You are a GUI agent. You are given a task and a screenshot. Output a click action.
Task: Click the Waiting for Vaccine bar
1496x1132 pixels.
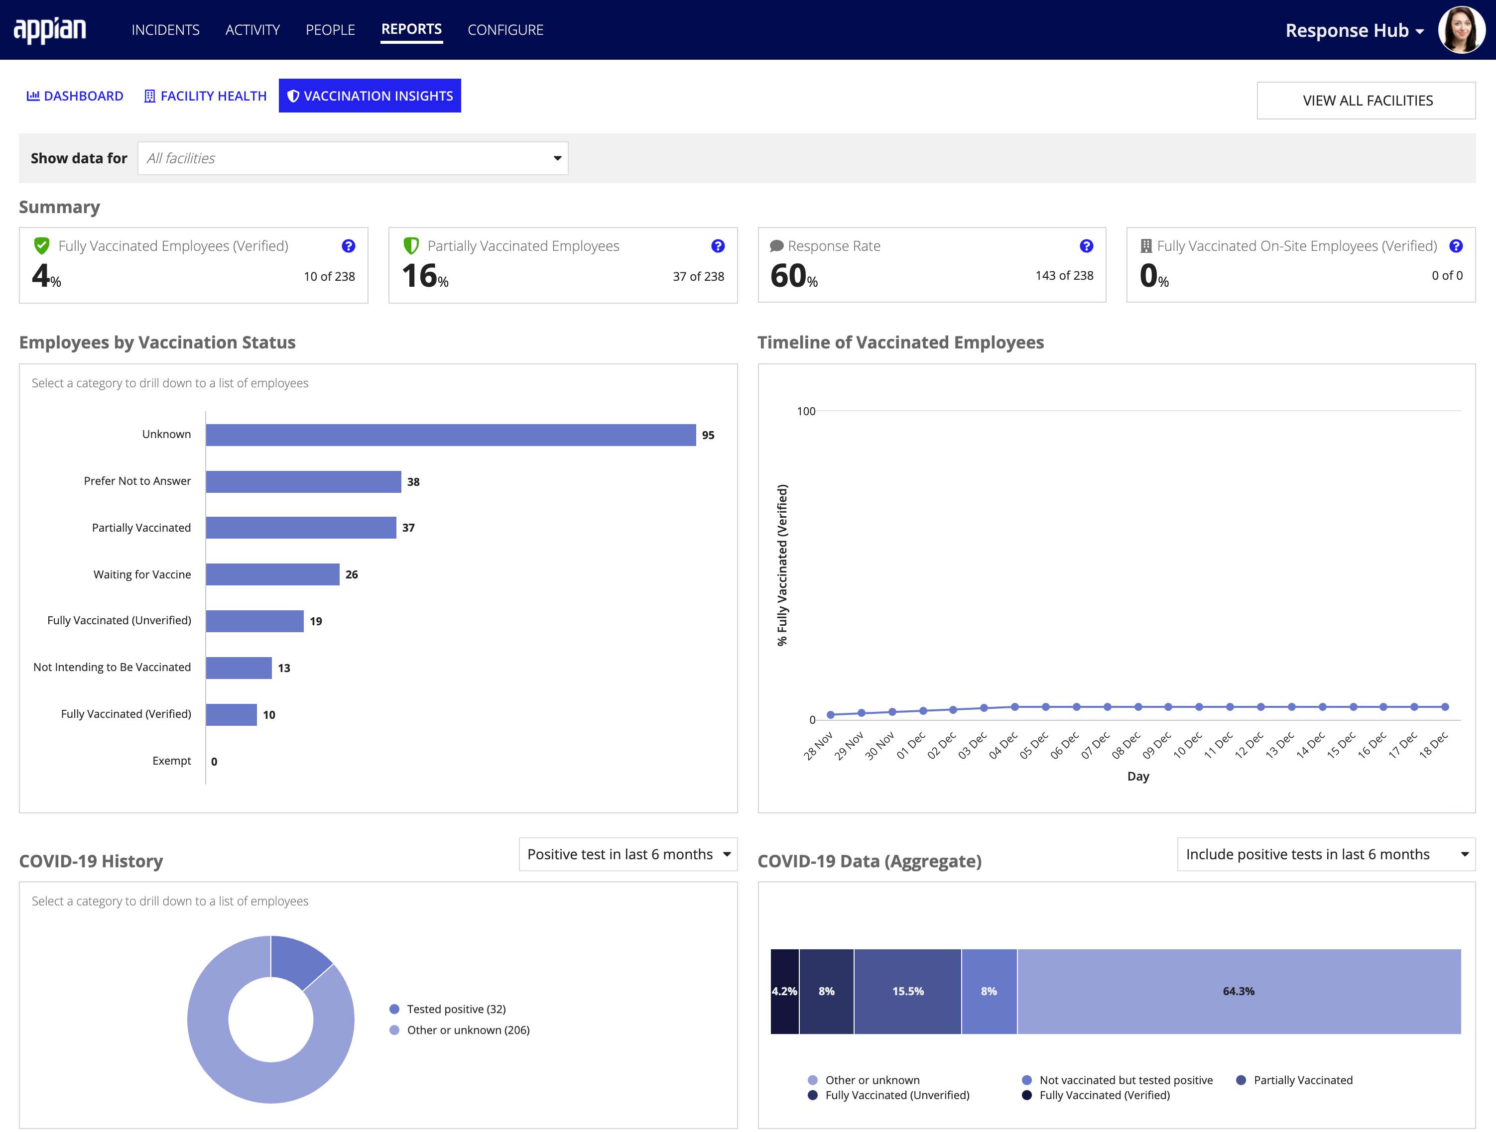pyautogui.click(x=272, y=574)
